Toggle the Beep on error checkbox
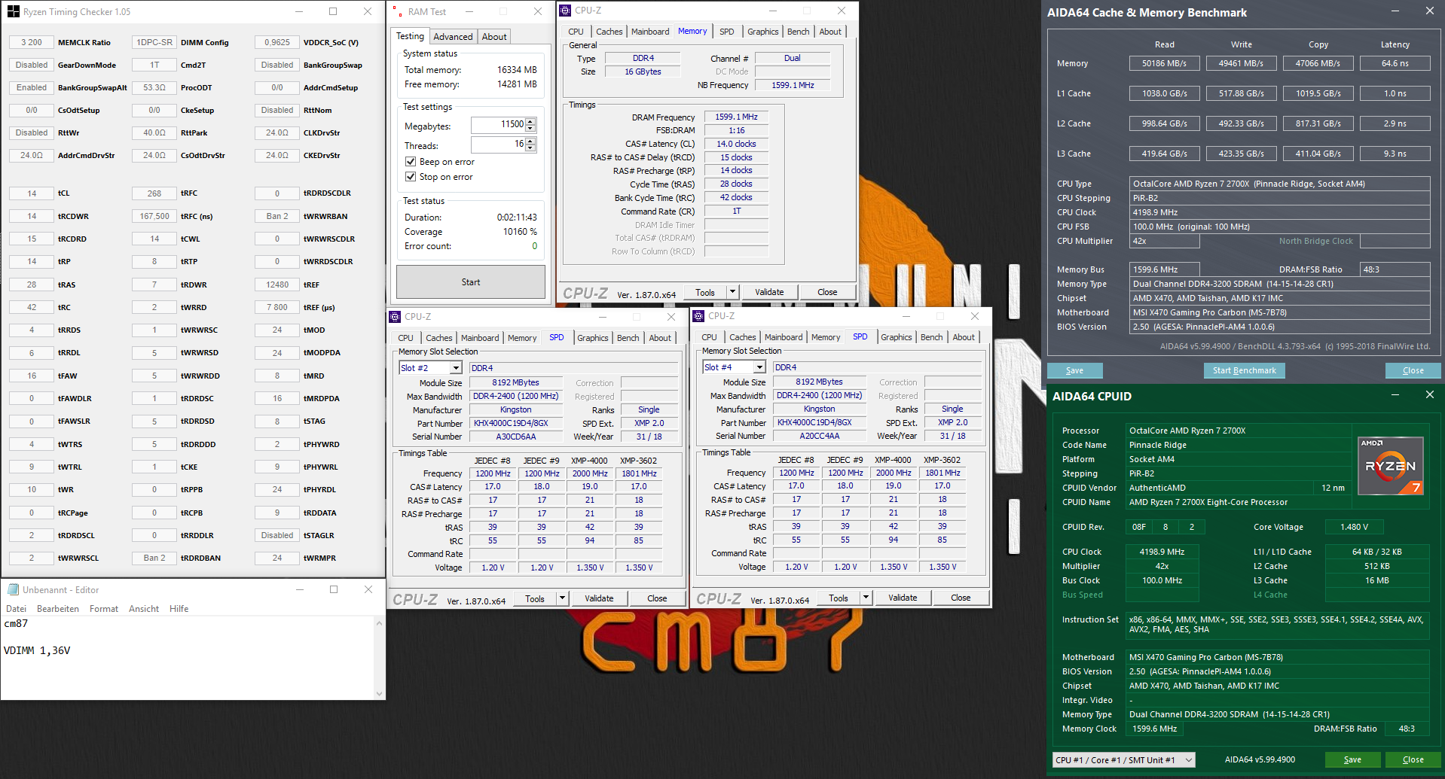This screenshot has height=779, width=1445. pos(411,162)
